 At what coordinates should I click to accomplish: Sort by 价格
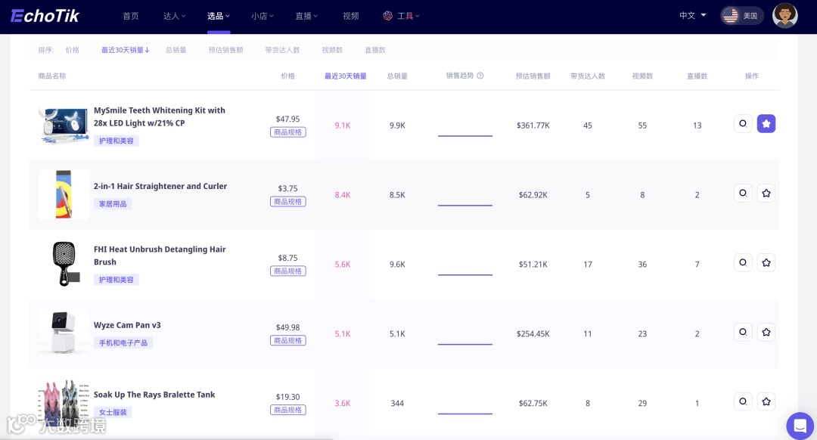[x=73, y=50]
